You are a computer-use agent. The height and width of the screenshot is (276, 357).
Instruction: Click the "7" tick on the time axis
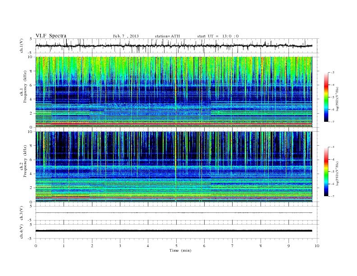point(233,246)
